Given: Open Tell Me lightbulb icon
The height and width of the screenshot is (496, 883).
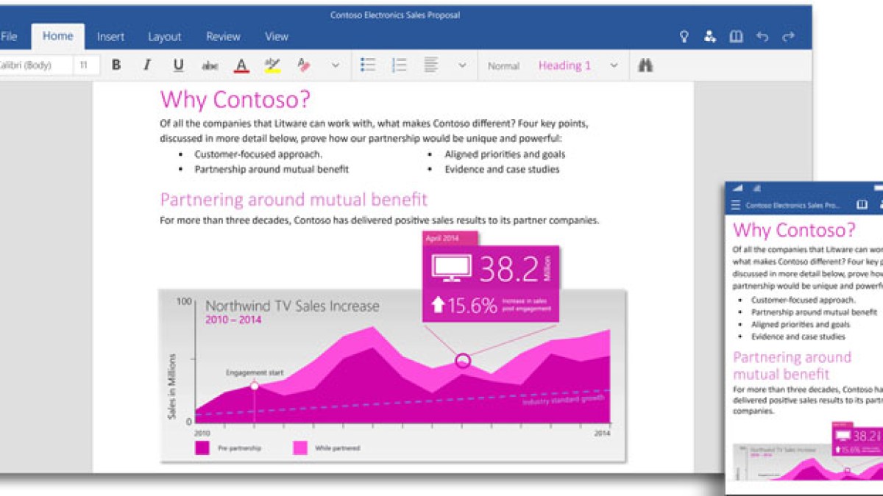Looking at the screenshot, I should (684, 37).
